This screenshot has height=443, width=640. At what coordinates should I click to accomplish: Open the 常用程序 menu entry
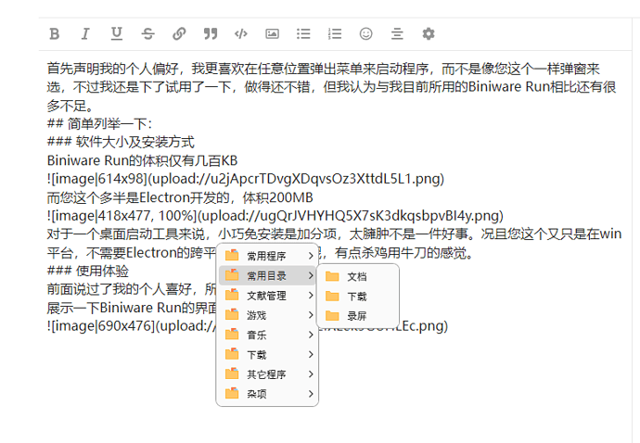pos(266,256)
